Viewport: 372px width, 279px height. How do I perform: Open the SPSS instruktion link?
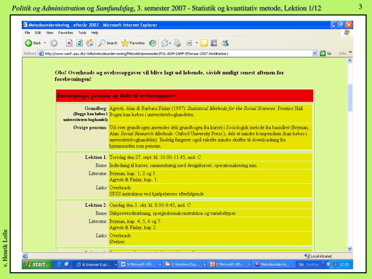click(x=157, y=194)
